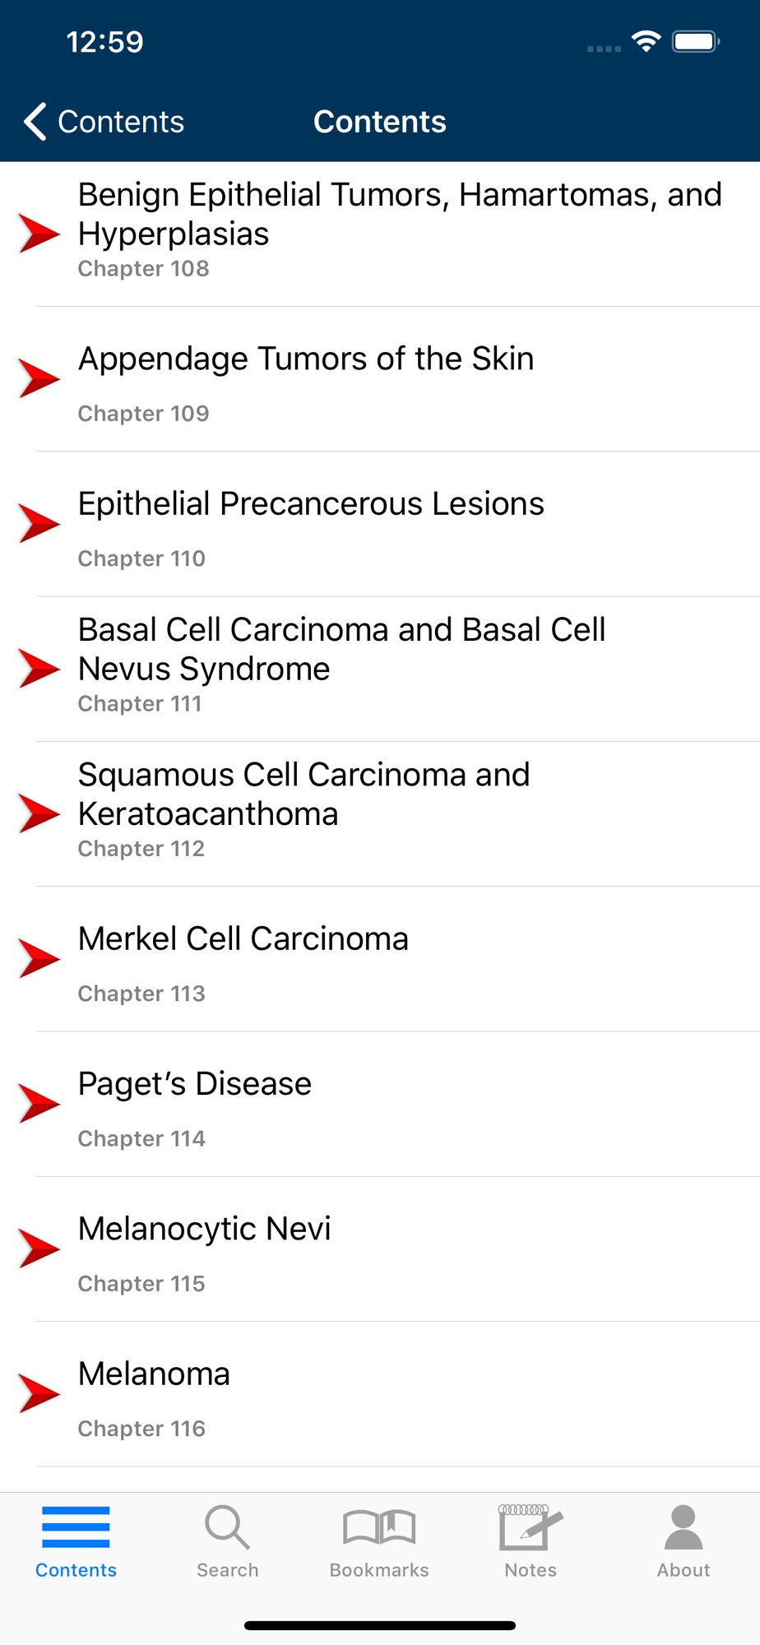The width and height of the screenshot is (760, 1645).
Task: Open Epithelial Precancerous Lesions chapter
Action: coord(311,504)
